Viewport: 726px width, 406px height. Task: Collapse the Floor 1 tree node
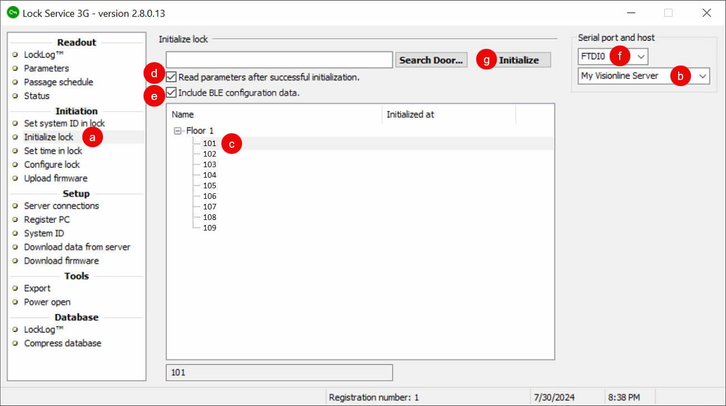click(x=178, y=131)
